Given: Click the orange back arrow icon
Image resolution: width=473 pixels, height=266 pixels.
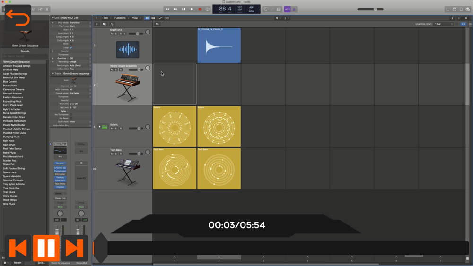Looking at the screenshot, I should click(x=18, y=18).
